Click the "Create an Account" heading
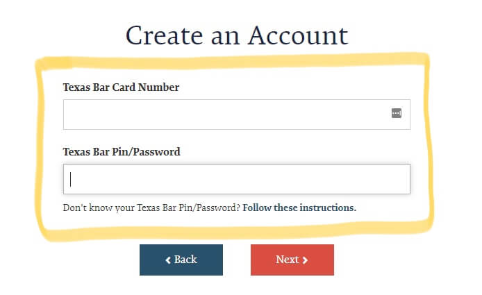Screen dimensions: 482x295 point(237,36)
